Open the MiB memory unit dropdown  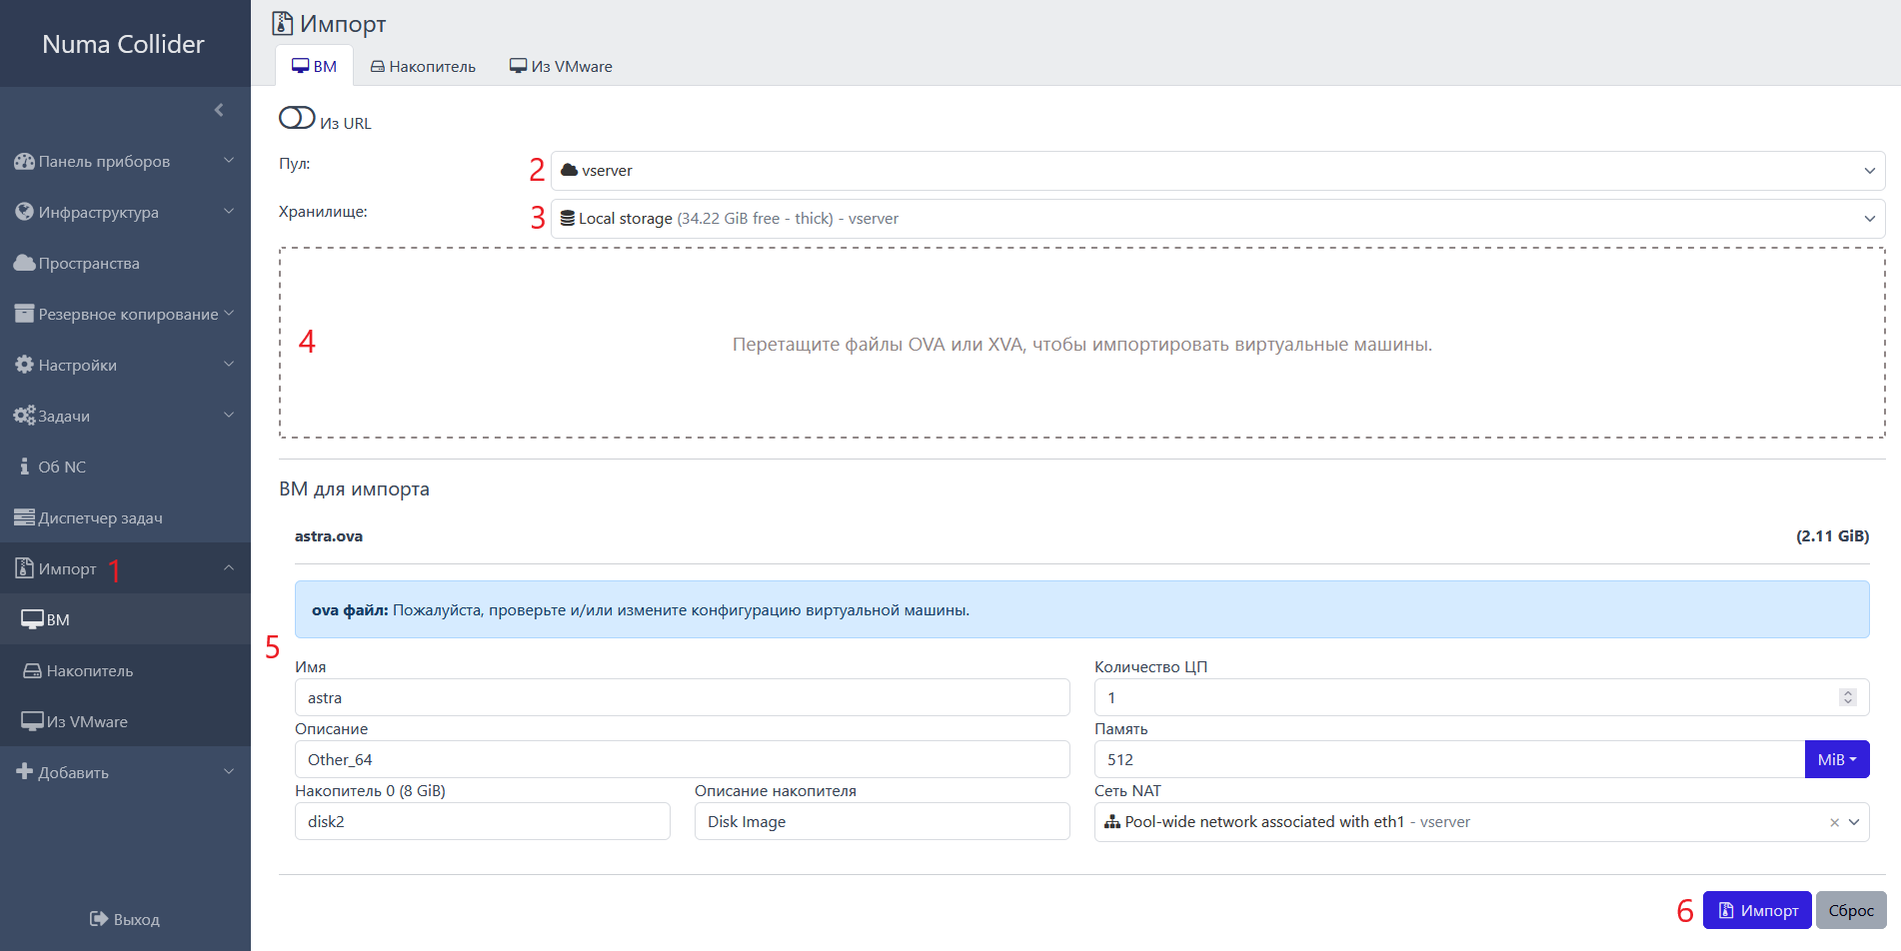pos(1837,759)
